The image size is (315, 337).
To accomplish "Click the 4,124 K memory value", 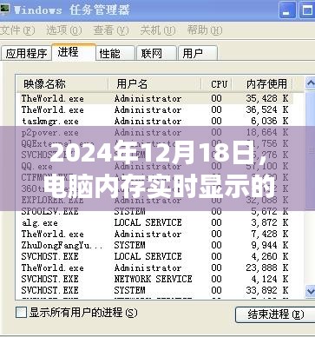I will coord(270,279).
